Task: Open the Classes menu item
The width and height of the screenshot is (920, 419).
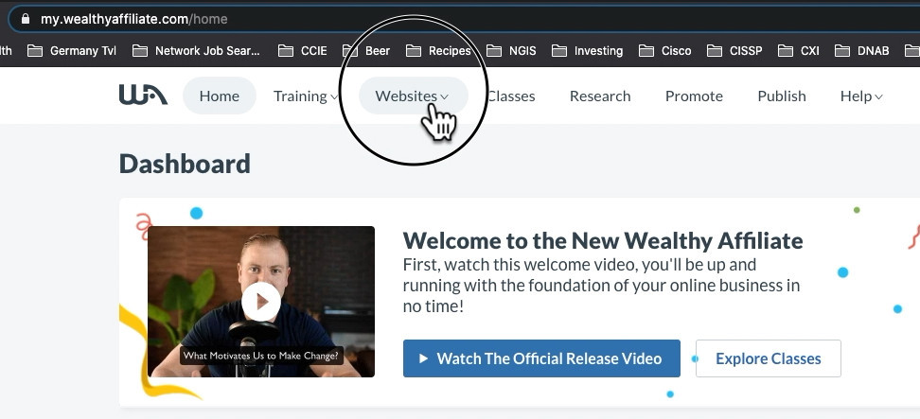Action: (x=511, y=96)
